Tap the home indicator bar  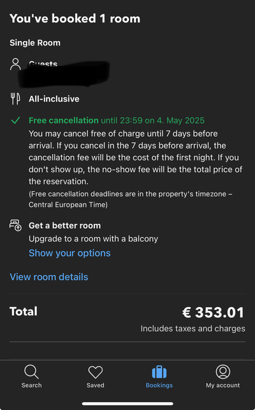coord(127,404)
